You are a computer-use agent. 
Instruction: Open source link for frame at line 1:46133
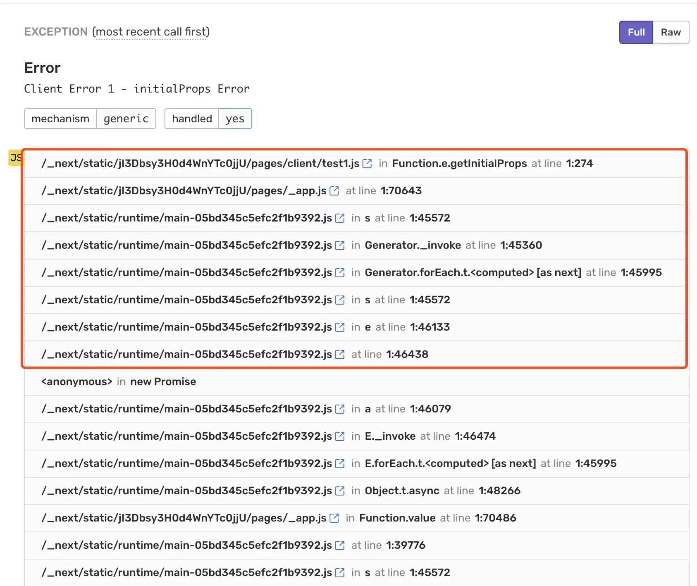[x=340, y=327]
